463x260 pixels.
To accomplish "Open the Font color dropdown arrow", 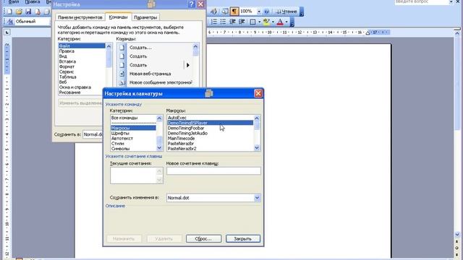I will [x=286, y=22].
